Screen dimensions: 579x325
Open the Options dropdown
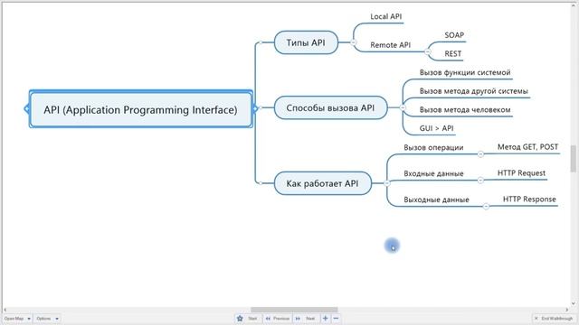(x=47, y=319)
